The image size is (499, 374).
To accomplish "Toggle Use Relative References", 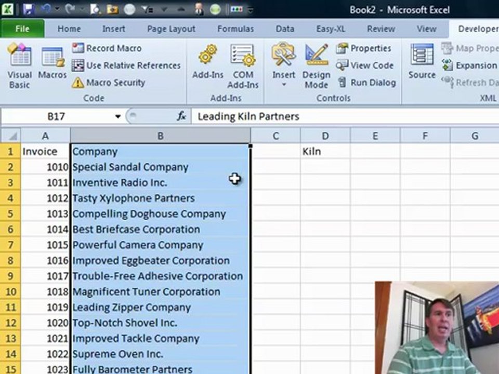I will click(x=126, y=65).
